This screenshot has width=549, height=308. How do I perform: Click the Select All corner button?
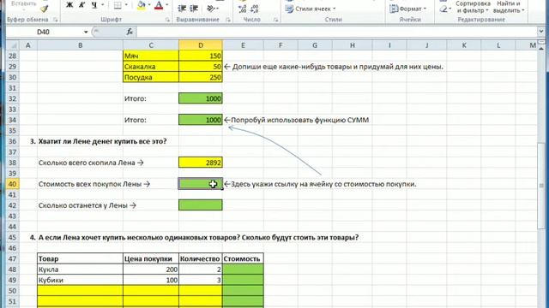click(x=12, y=45)
